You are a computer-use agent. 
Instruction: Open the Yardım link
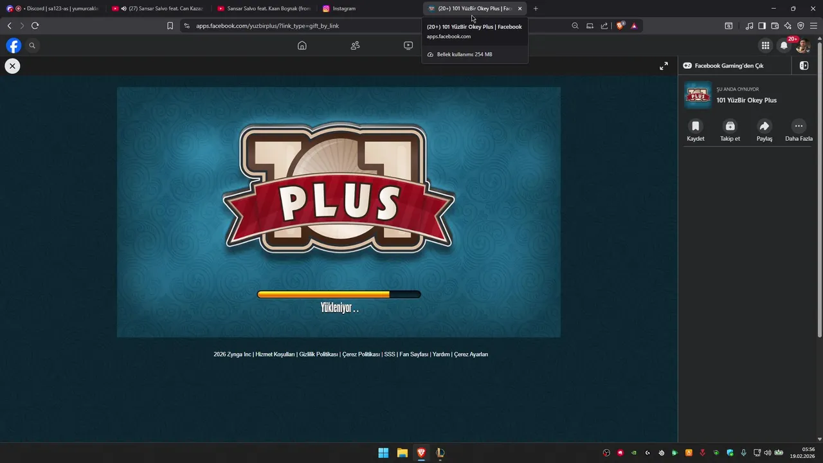pos(441,354)
